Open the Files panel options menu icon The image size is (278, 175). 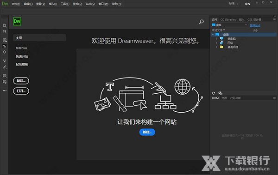274,19
